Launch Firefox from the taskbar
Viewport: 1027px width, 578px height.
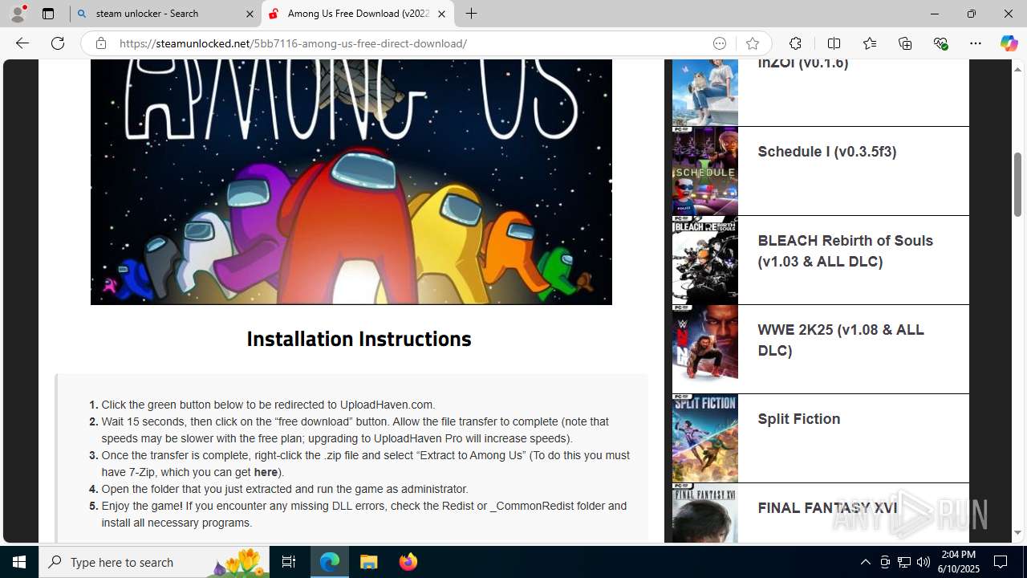(408, 562)
